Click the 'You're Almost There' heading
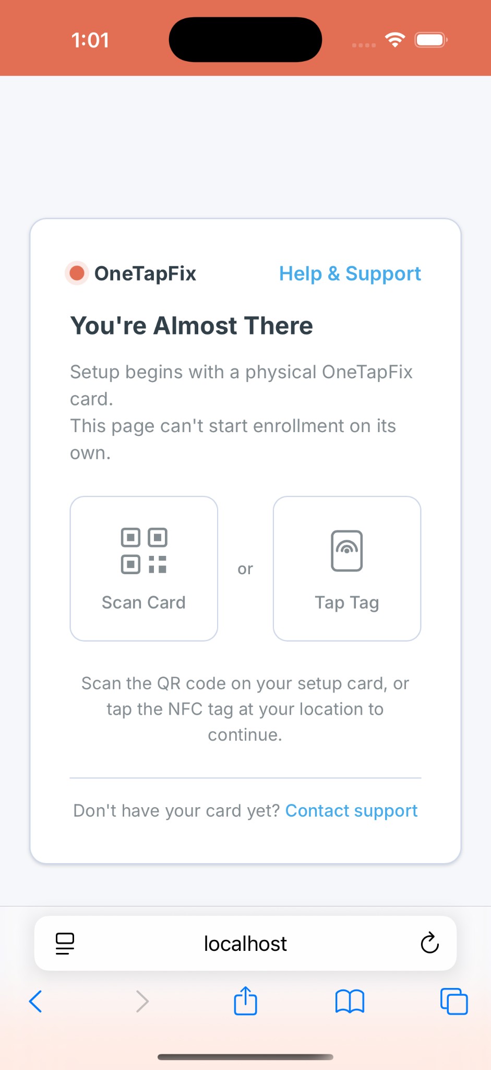The image size is (491, 1070). click(x=191, y=325)
